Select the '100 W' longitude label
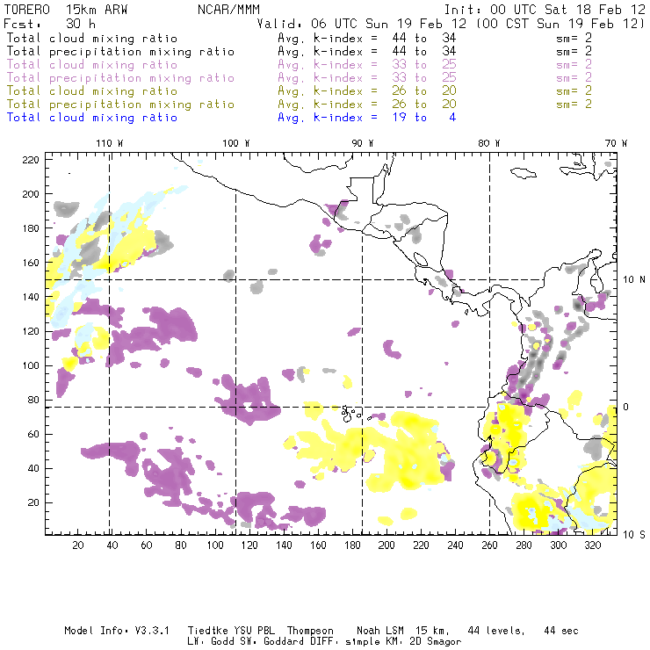Screen dimensions: 650x650 click(236, 143)
